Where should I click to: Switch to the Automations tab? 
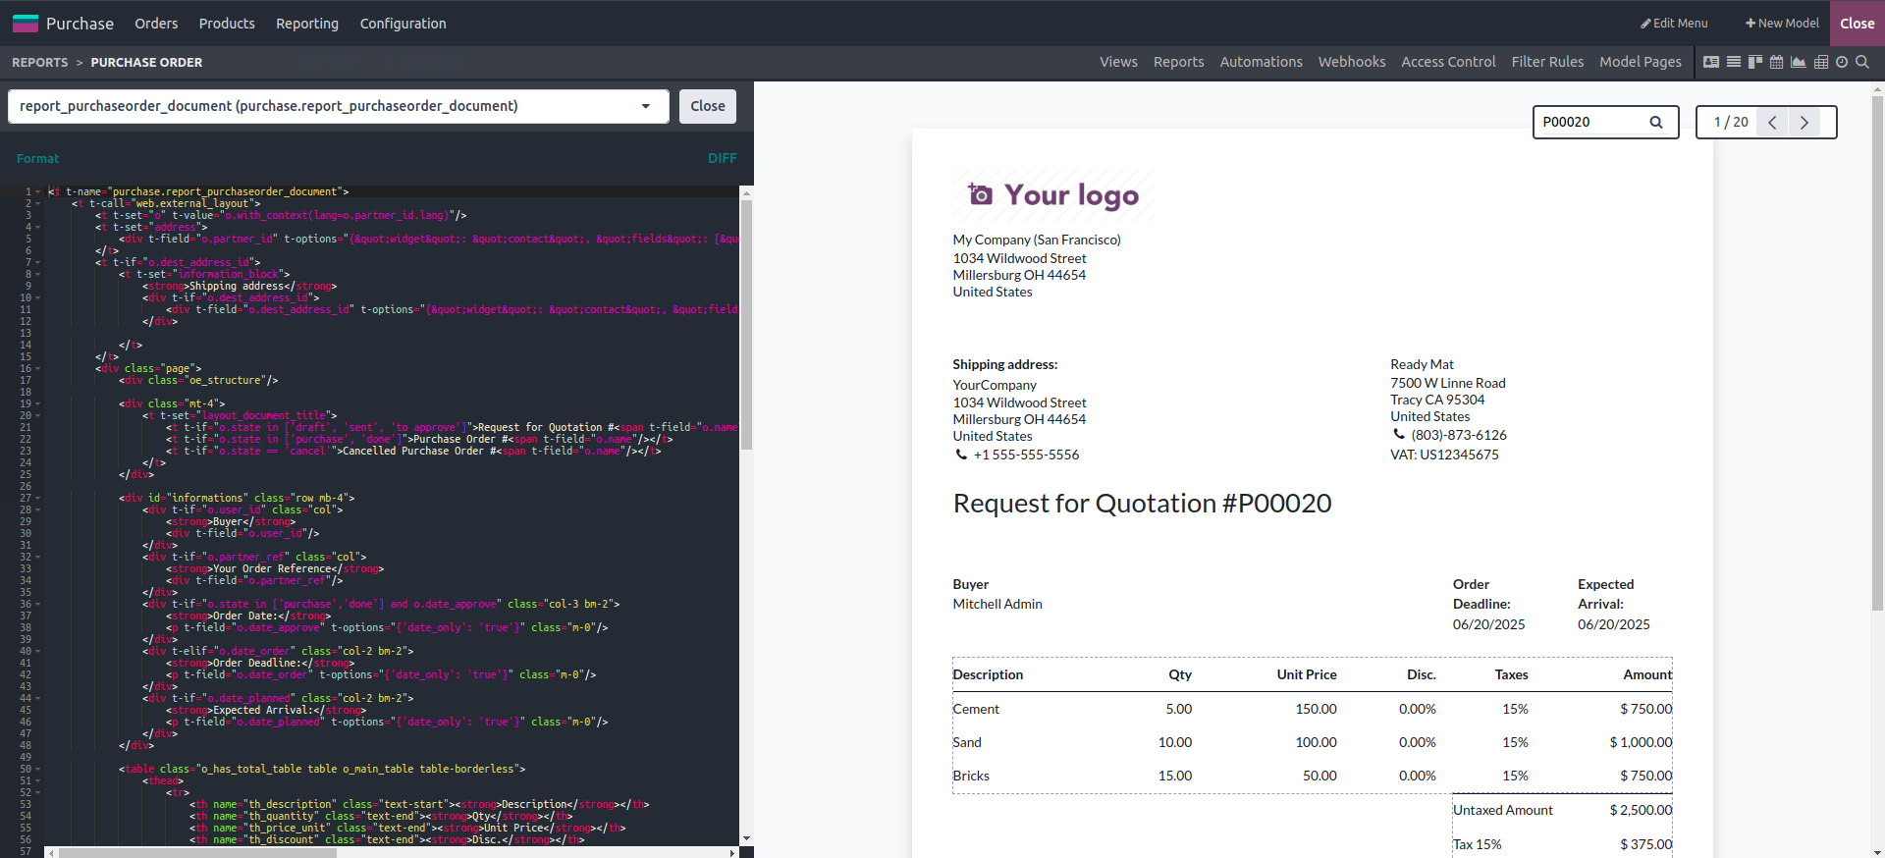pos(1261,62)
